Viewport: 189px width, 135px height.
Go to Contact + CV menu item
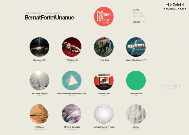pyautogui.click(x=138, y=13)
